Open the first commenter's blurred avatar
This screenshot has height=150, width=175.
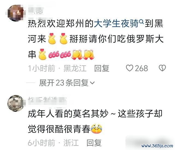(16, 13)
